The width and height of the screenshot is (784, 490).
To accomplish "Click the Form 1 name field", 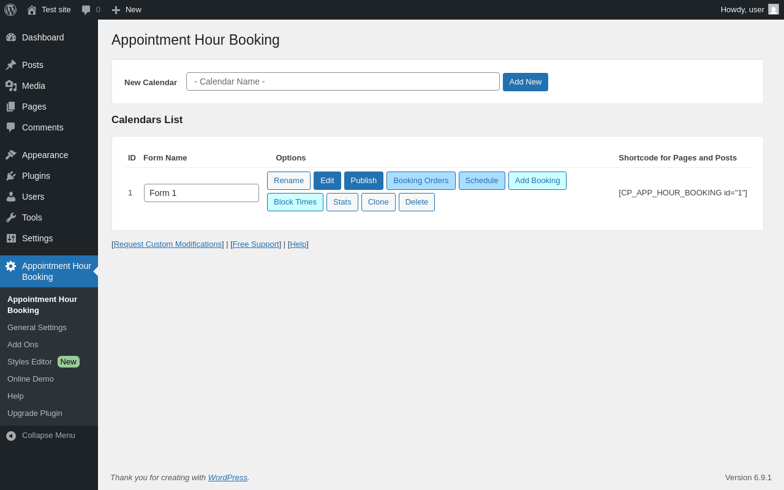I will [202, 193].
